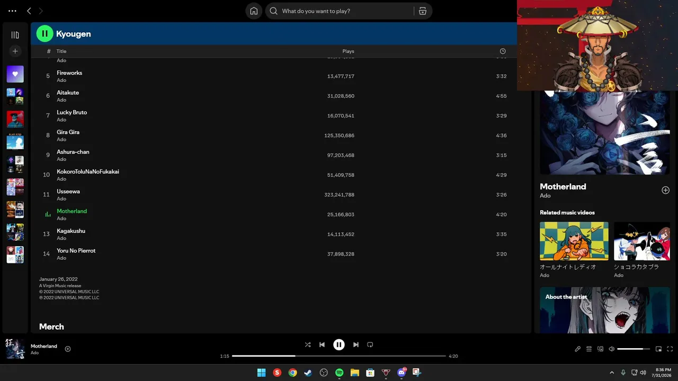
Task: Pause playback in the player bar
Action: tap(339, 344)
